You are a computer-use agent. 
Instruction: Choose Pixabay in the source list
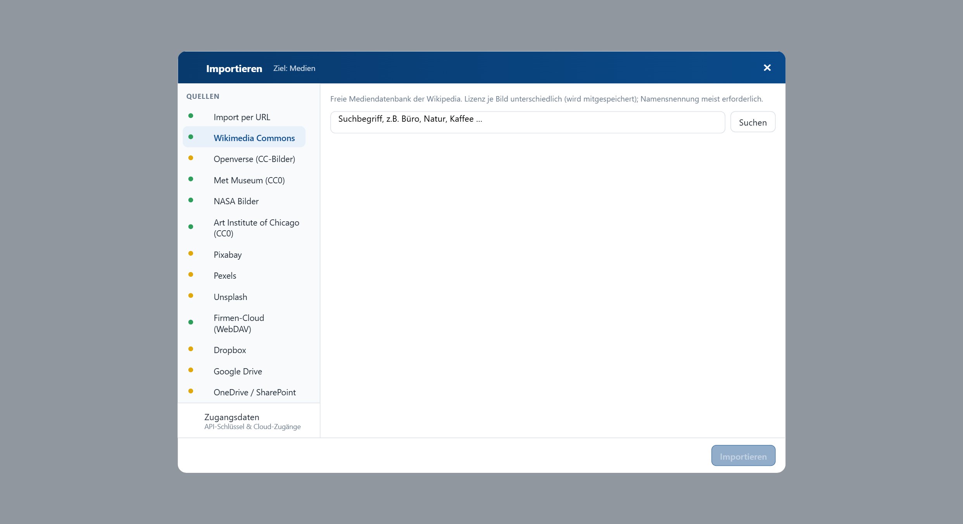pos(244,255)
